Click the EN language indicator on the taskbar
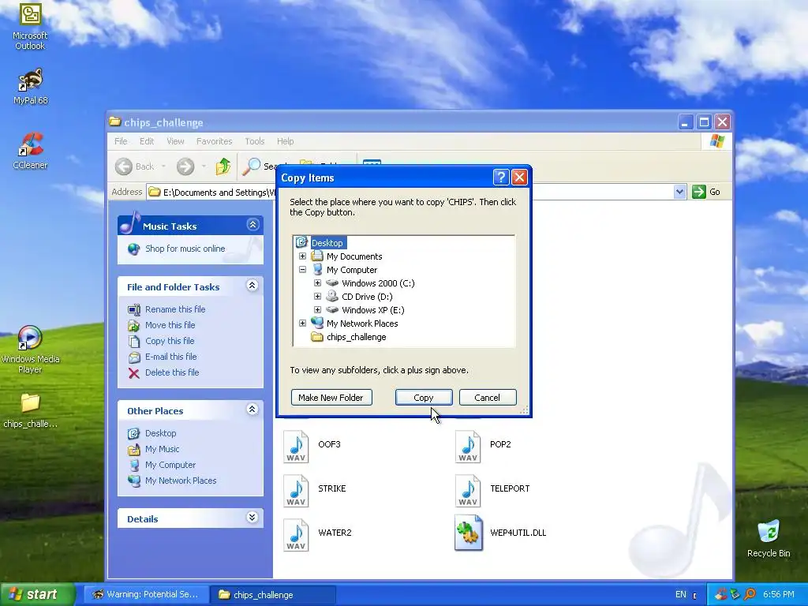 click(681, 594)
